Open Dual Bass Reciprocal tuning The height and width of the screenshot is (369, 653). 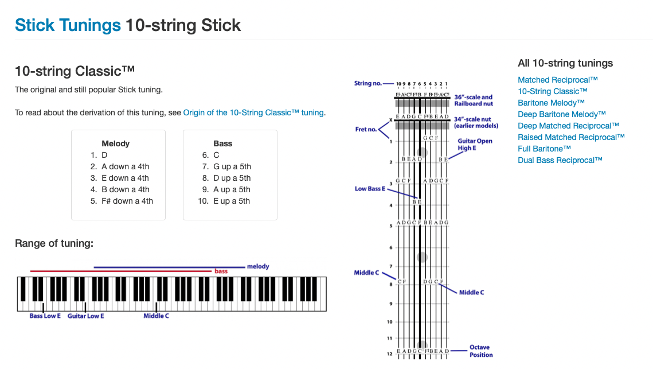pos(560,160)
